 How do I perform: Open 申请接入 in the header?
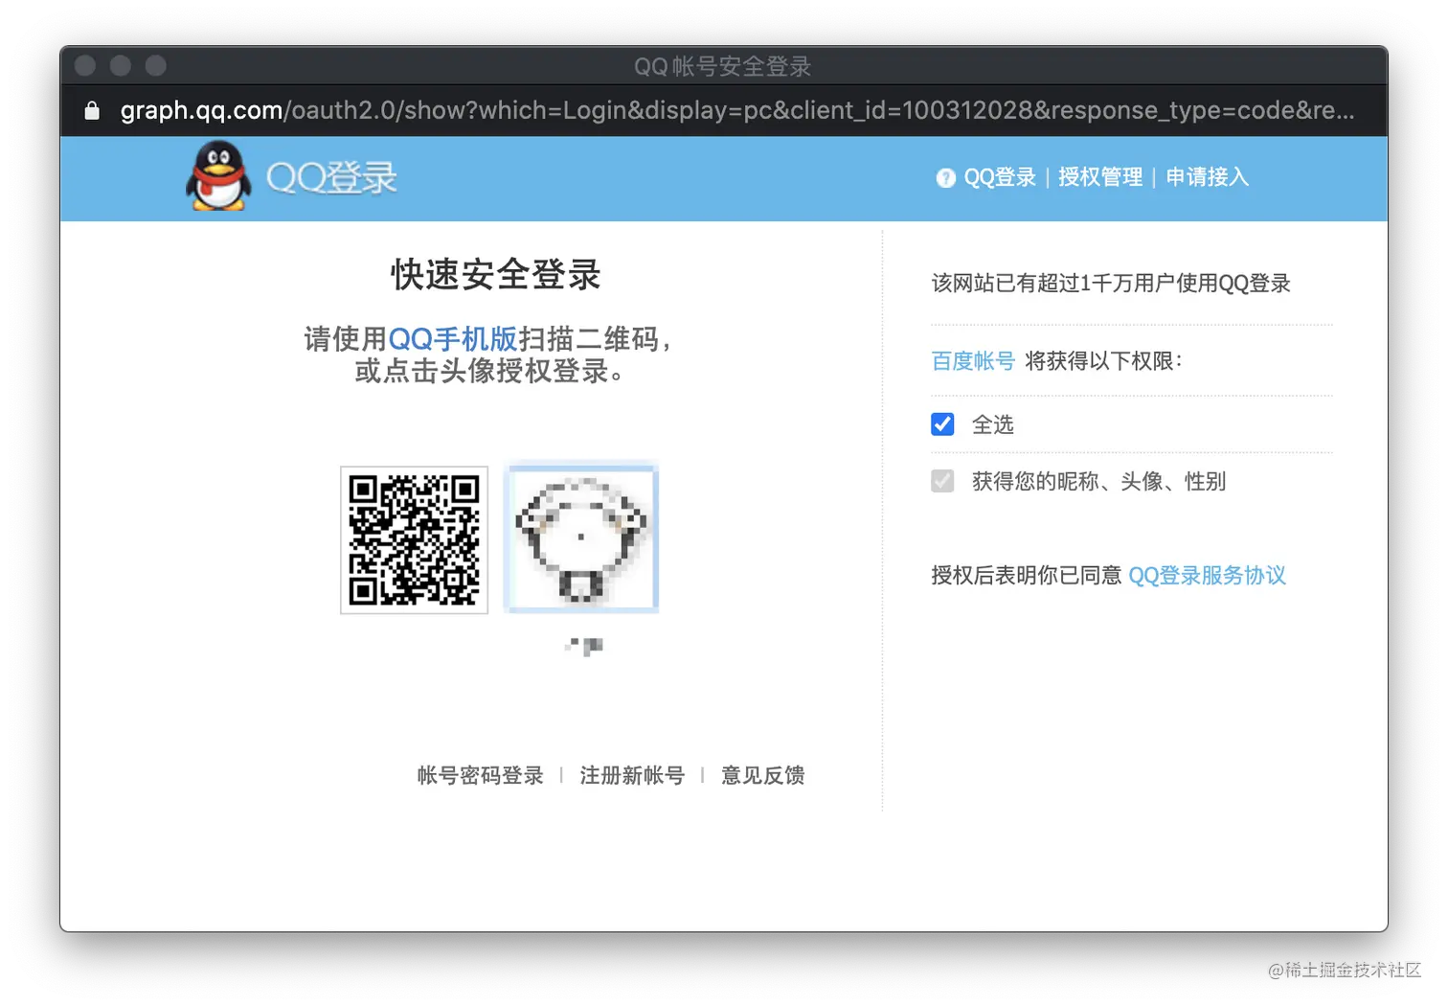pos(1207,177)
